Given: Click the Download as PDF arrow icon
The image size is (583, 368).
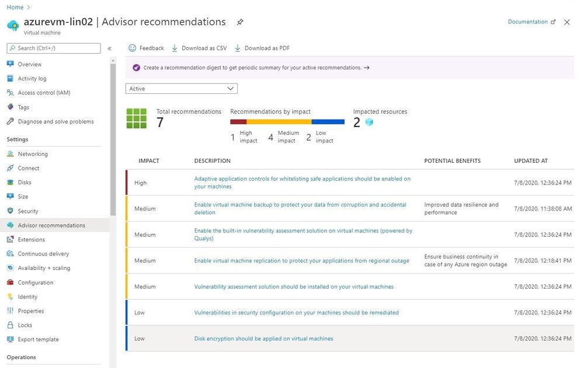Looking at the screenshot, I should tap(238, 48).
